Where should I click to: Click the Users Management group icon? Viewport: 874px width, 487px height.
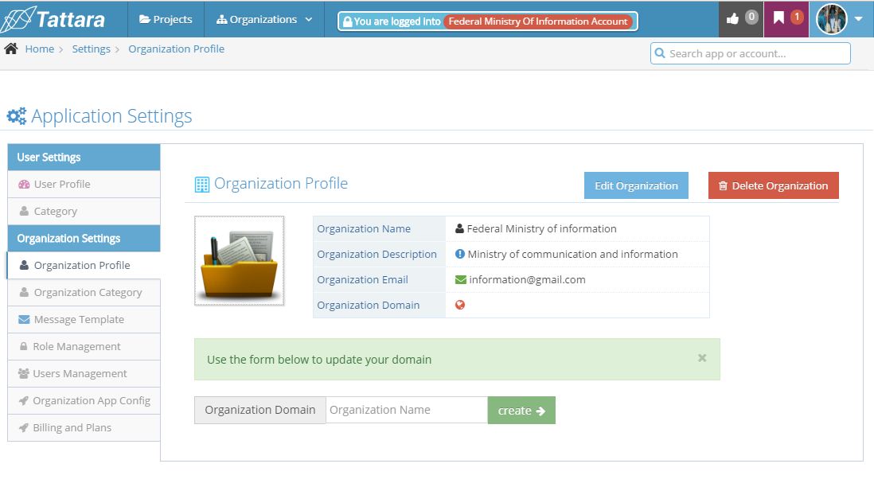[x=23, y=373]
